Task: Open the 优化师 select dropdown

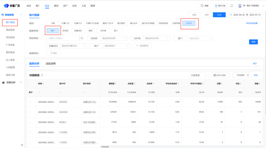Action: (114, 38)
